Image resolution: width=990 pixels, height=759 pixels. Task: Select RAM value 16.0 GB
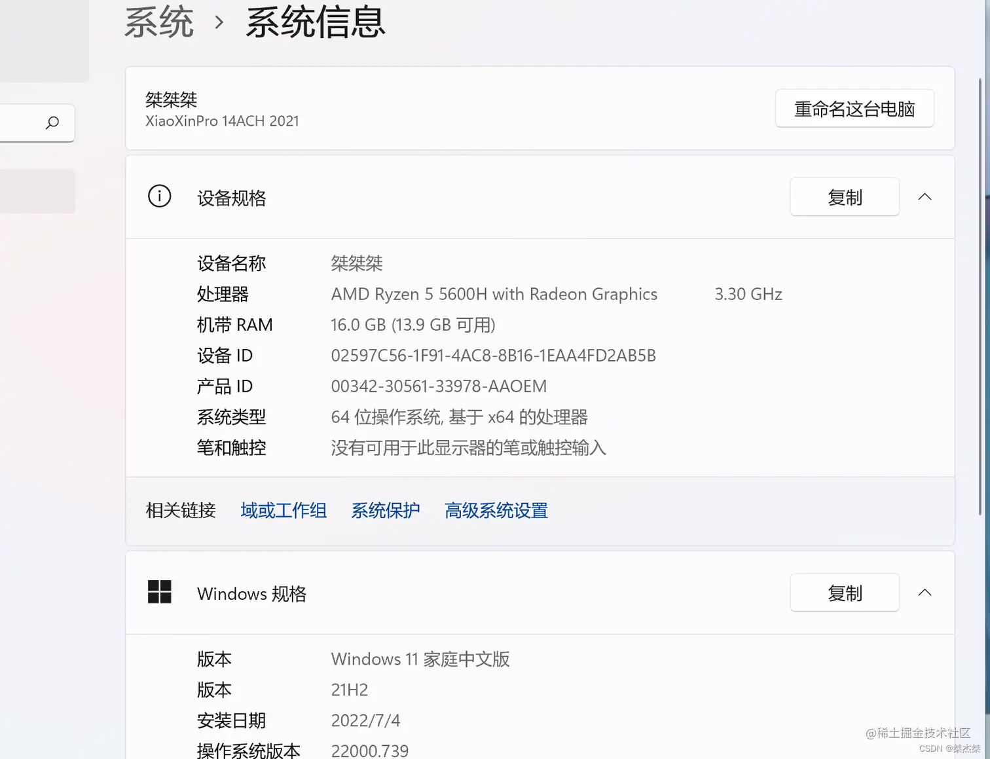413,325
